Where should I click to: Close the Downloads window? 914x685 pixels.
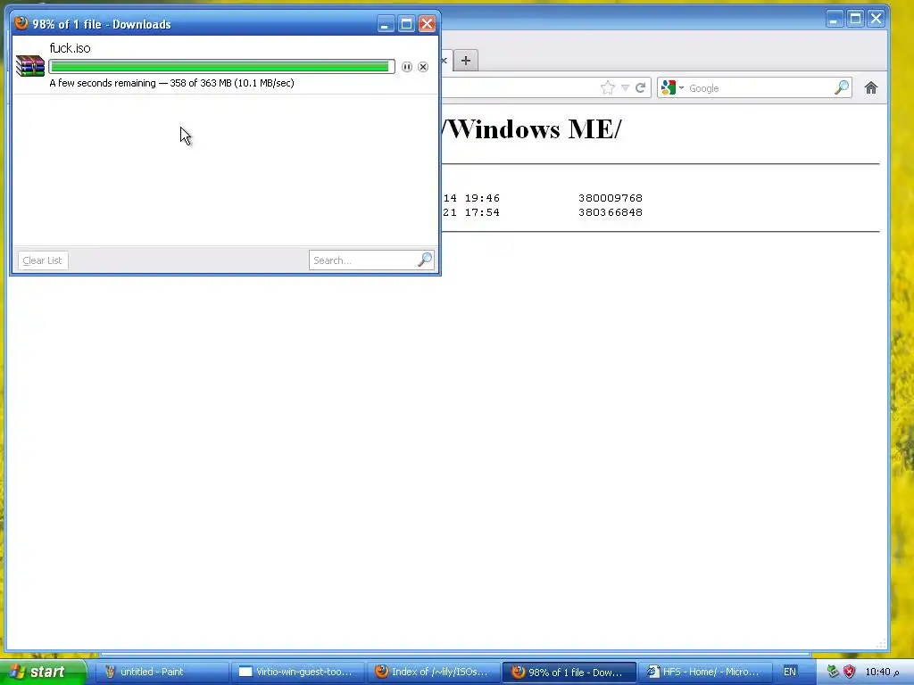tap(427, 24)
